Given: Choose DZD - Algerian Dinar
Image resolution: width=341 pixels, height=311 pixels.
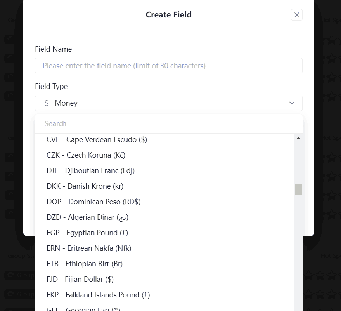Looking at the screenshot, I should tap(87, 217).
